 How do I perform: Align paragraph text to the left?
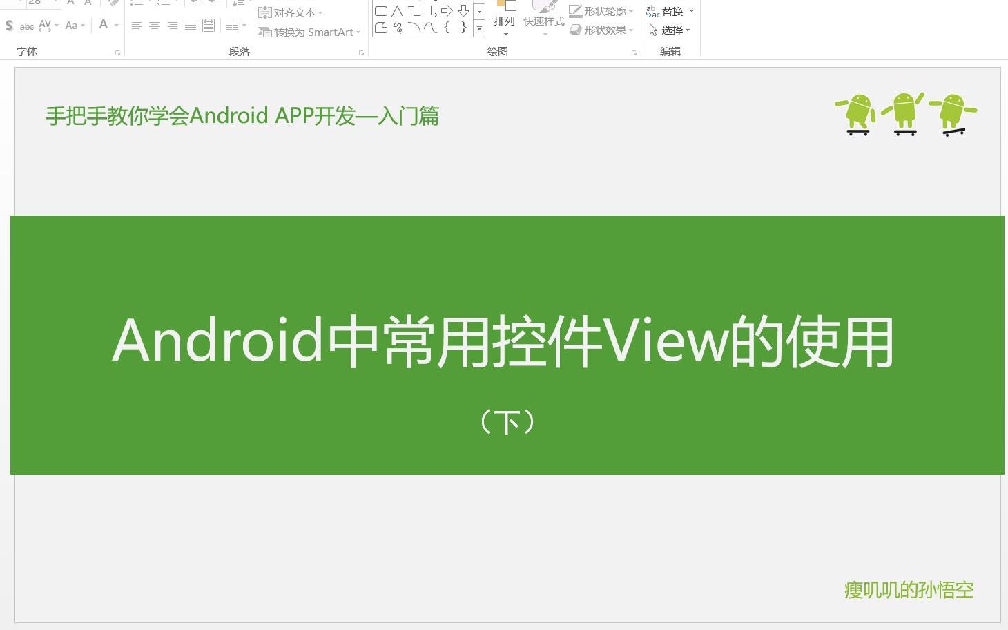[x=137, y=26]
